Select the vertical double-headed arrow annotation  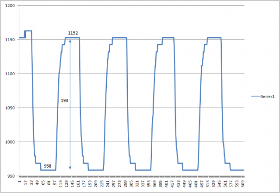70,131
